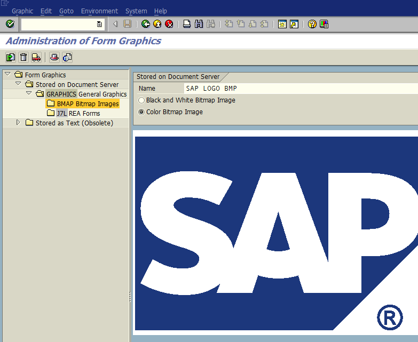Open the command field history dropdown
Image resolution: width=418 pixels, height=342 pixels.
click(99, 24)
